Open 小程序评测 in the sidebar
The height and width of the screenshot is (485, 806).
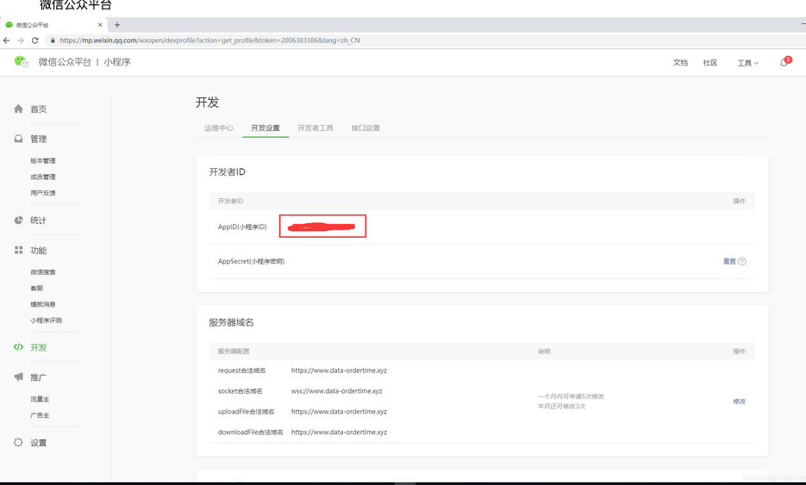click(x=46, y=320)
